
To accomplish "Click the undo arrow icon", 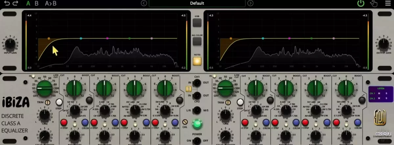I will coord(7,3).
